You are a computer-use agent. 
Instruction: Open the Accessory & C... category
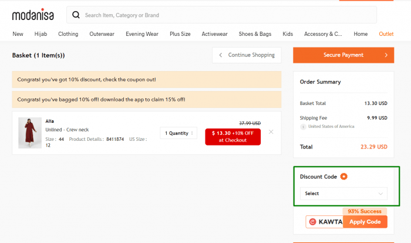point(323,34)
